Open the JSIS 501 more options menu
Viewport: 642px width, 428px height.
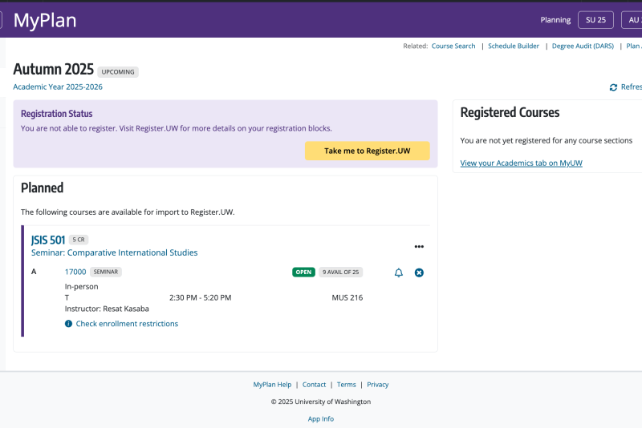[x=419, y=247]
